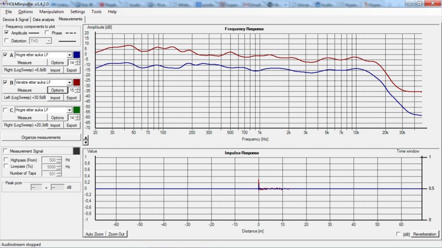This screenshot has width=442, height=248.
Task: Open the Tools menu
Action: tap(97, 12)
